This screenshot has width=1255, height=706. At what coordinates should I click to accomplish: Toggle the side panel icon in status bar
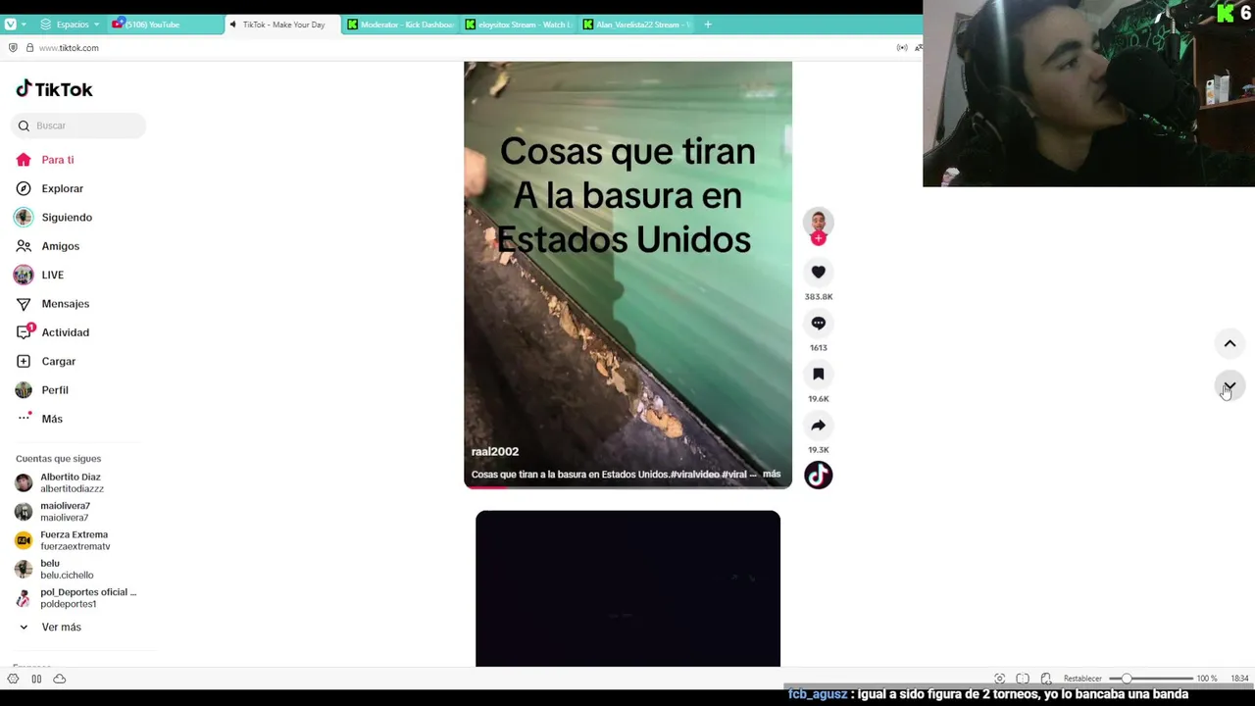(x=36, y=679)
